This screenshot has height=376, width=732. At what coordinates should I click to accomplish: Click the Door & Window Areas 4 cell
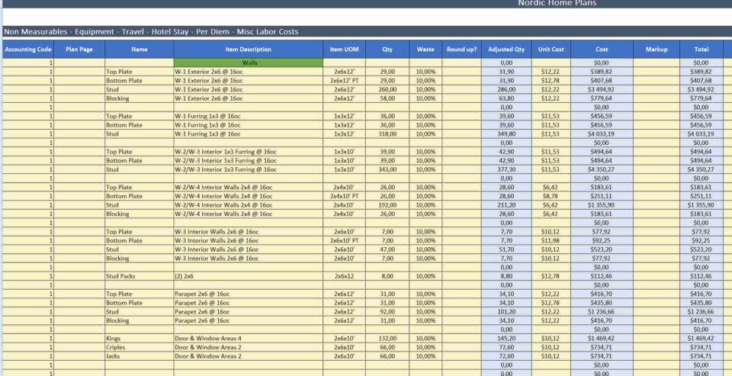[248, 339]
